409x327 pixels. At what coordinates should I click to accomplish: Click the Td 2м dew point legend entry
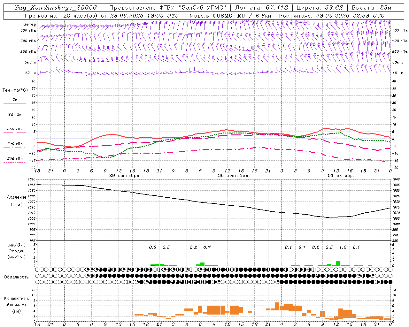15,114
